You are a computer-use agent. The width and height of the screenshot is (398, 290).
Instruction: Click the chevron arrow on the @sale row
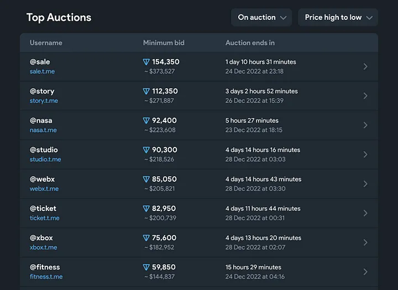tap(365, 66)
